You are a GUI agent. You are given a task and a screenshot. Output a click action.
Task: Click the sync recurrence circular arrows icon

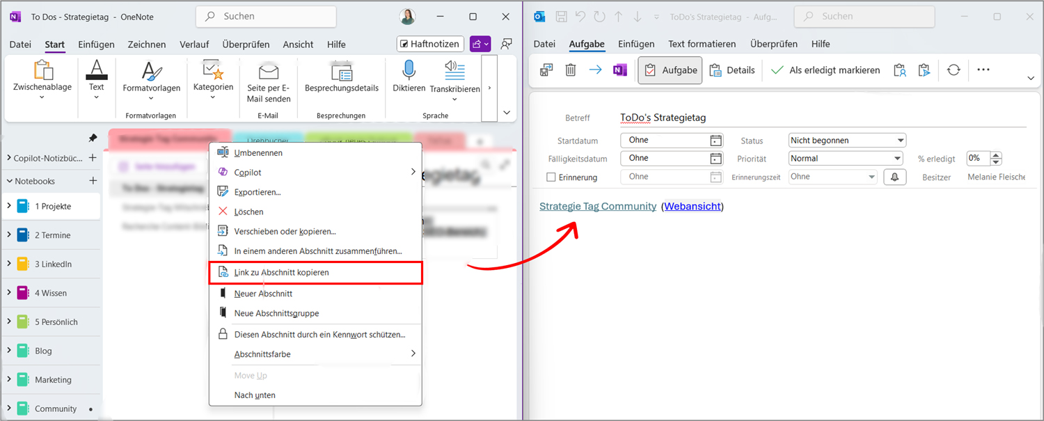tap(954, 70)
